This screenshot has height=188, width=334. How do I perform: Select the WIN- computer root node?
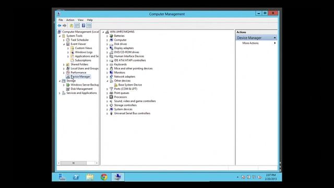pyautogui.click(x=122, y=32)
